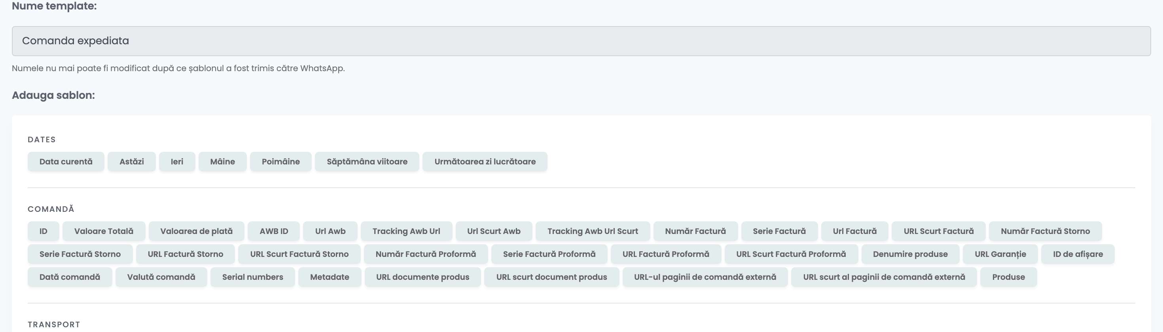
Task: Insert the Valoarea de plată tag
Action: click(x=196, y=231)
